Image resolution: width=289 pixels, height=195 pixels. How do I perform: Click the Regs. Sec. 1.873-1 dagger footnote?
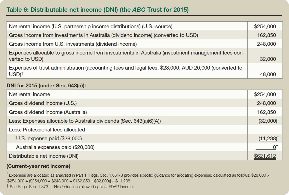tap(70, 187)
